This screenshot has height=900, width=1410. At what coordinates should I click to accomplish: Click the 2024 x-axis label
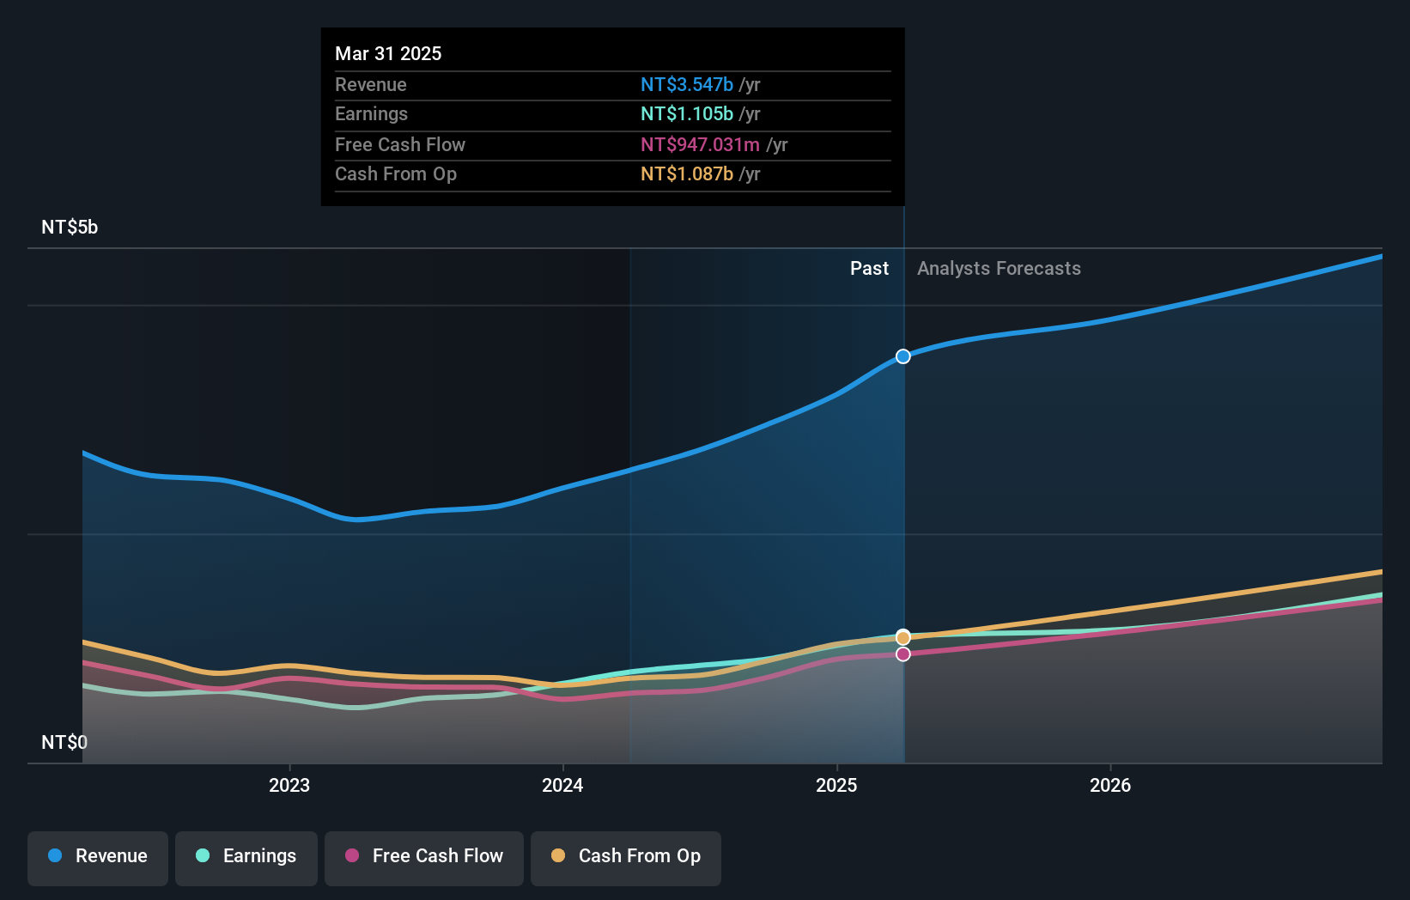562,785
